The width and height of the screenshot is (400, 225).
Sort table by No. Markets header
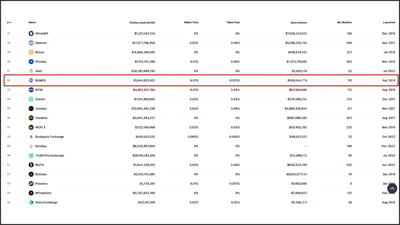344,23
